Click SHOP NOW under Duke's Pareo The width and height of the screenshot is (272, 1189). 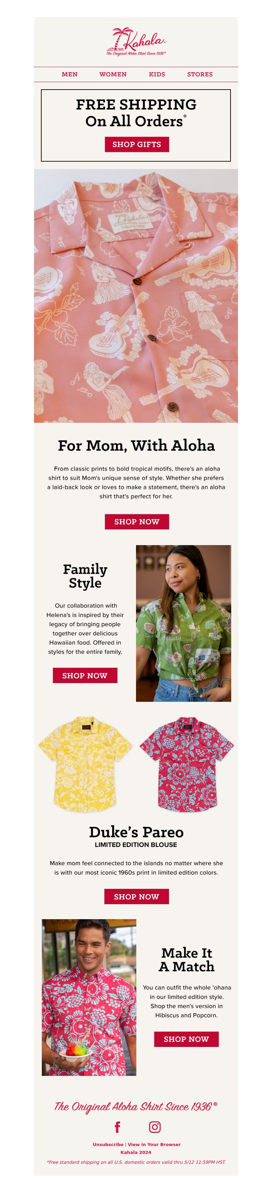136,896
